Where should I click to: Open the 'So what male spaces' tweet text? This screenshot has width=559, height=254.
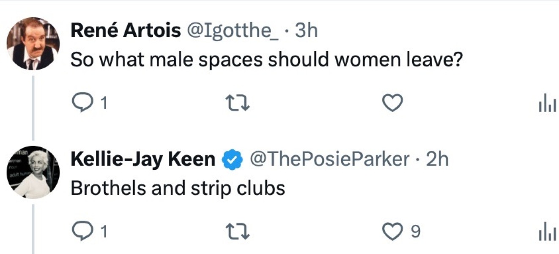(x=267, y=60)
